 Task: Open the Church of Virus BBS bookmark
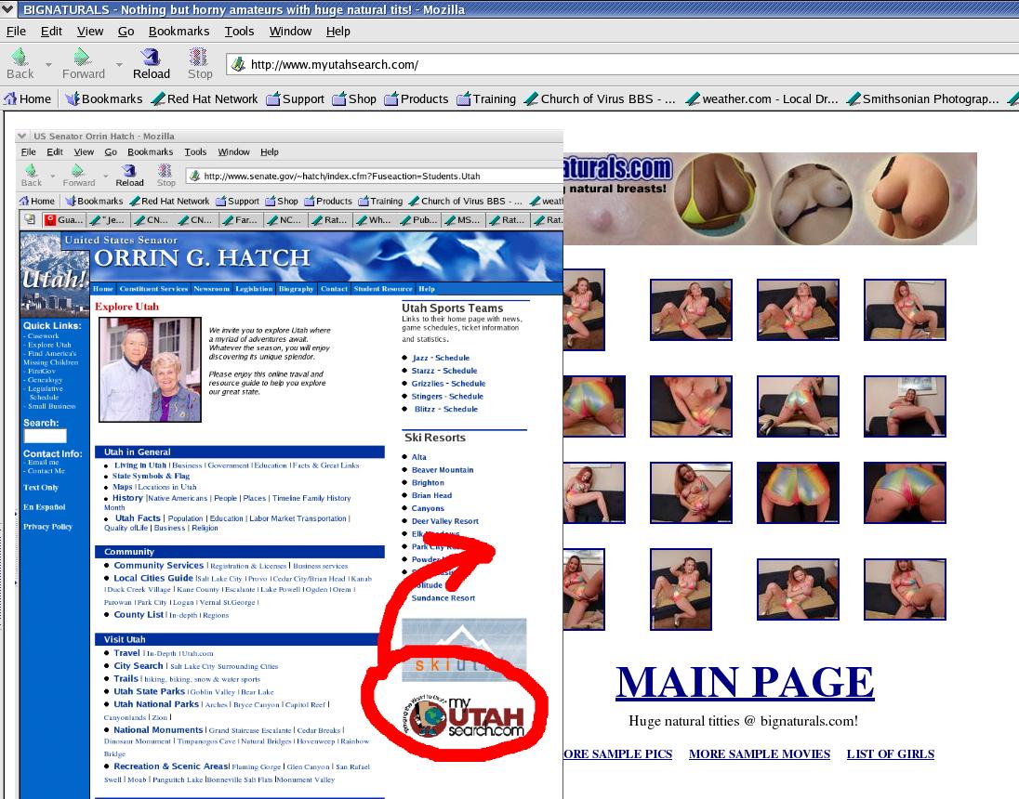point(601,98)
